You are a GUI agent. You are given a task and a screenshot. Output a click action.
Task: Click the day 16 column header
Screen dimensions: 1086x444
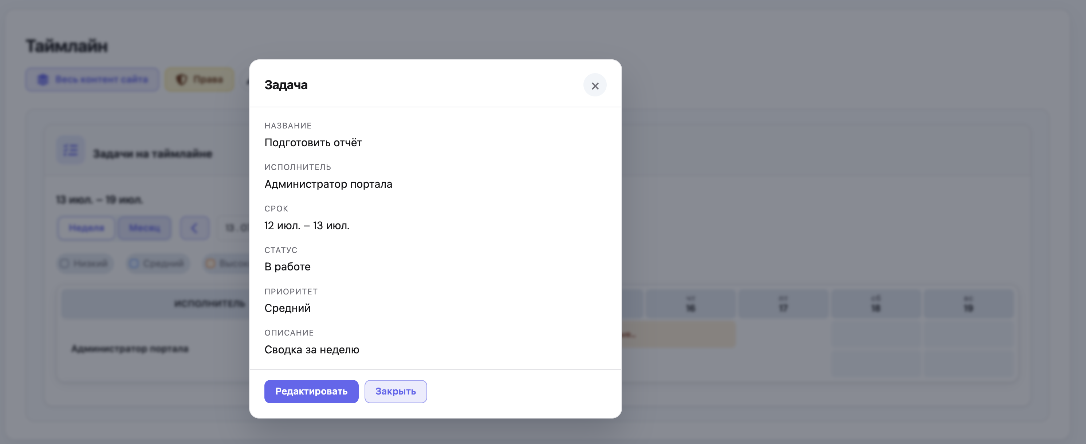(690, 304)
